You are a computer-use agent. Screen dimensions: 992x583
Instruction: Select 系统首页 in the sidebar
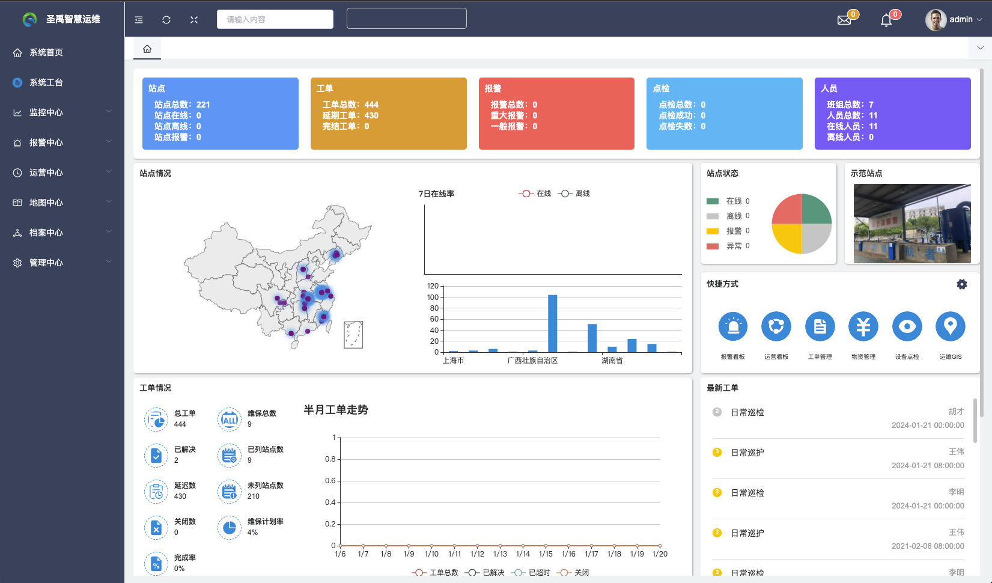click(x=46, y=52)
